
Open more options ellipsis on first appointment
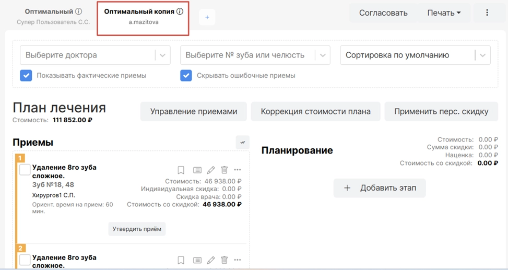coord(238,170)
